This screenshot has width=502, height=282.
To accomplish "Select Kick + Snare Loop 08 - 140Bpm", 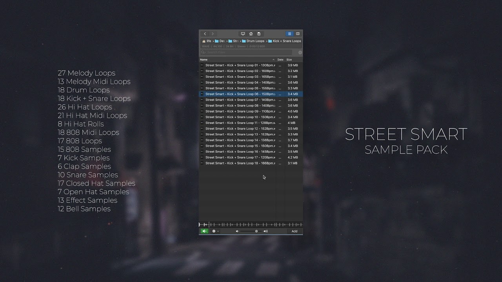I will tap(251, 105).
